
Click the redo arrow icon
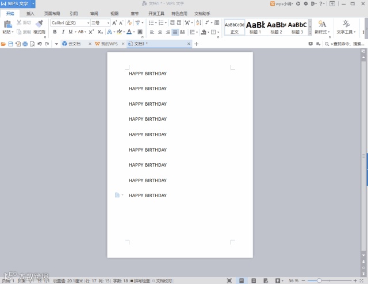(47, 44)
